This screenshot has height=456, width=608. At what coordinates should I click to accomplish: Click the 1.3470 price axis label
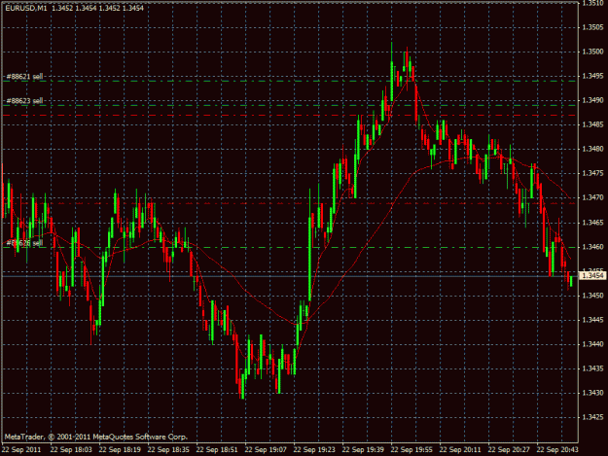[x=592, y=198]
